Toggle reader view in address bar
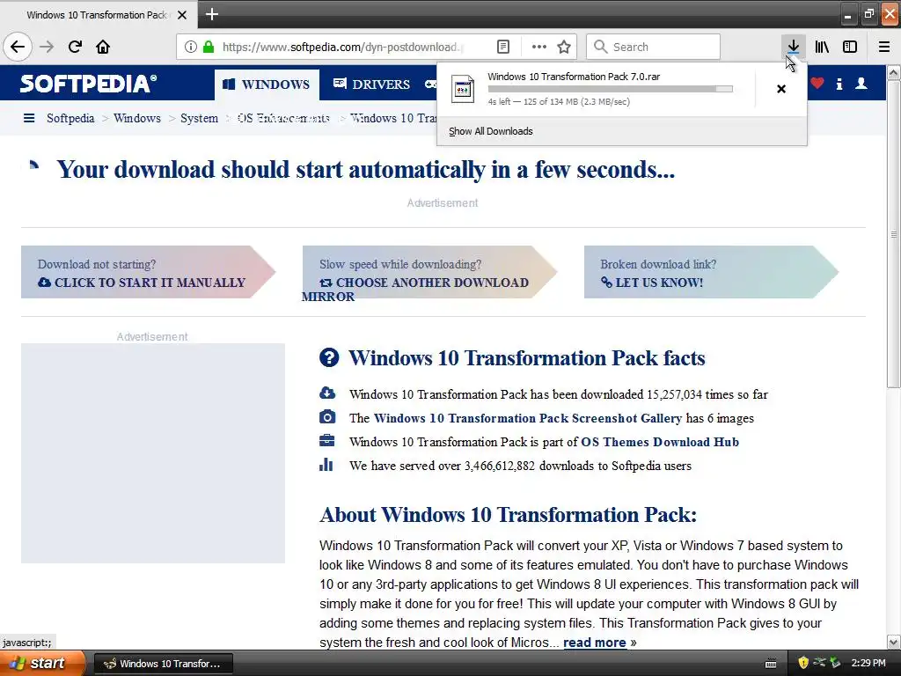901x676 pixels. [502, 47]
